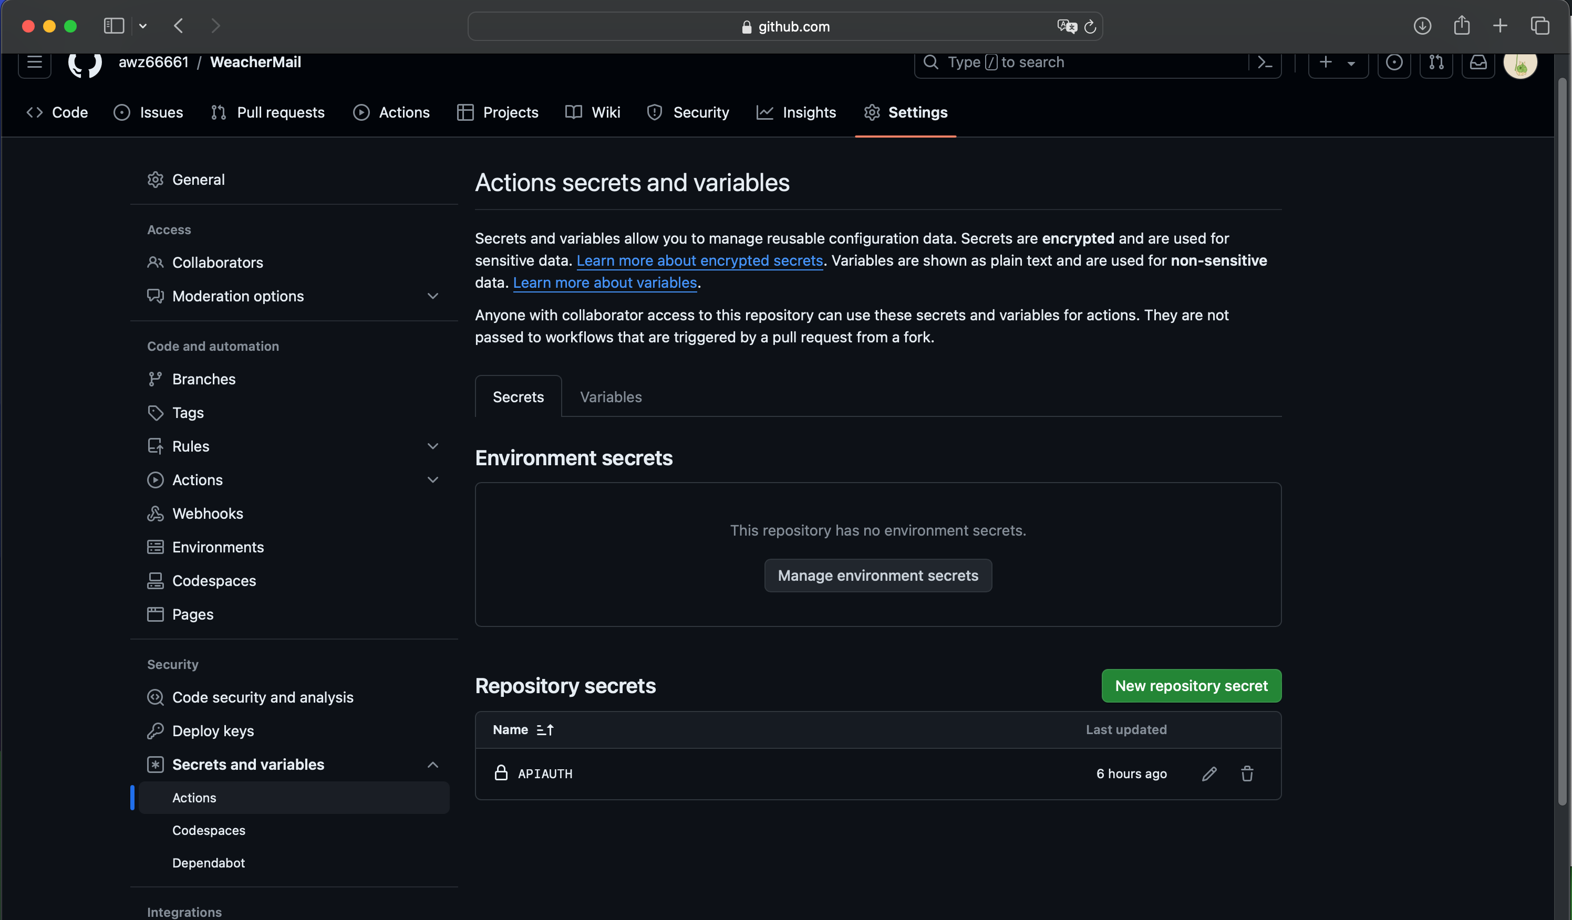Open the WeacherMail repository link
Screen dimensions: 1572x920
[256, 62]
